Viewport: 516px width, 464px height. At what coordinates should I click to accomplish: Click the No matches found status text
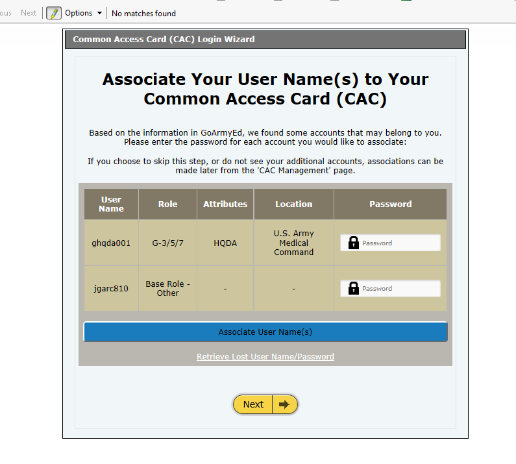point(144,14)
